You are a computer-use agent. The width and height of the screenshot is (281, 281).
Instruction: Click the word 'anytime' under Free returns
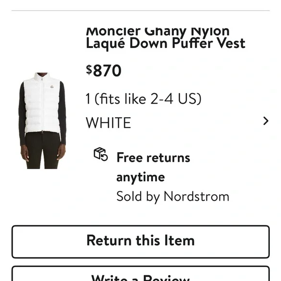(x=140, y=177)
